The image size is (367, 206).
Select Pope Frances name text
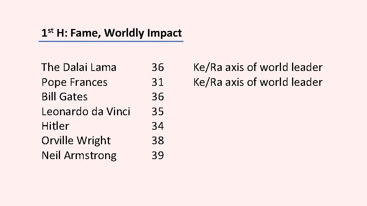pos(75,82)
